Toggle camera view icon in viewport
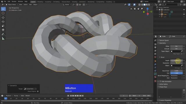Viewport: 186px width, 104px height. pos(135,9)
